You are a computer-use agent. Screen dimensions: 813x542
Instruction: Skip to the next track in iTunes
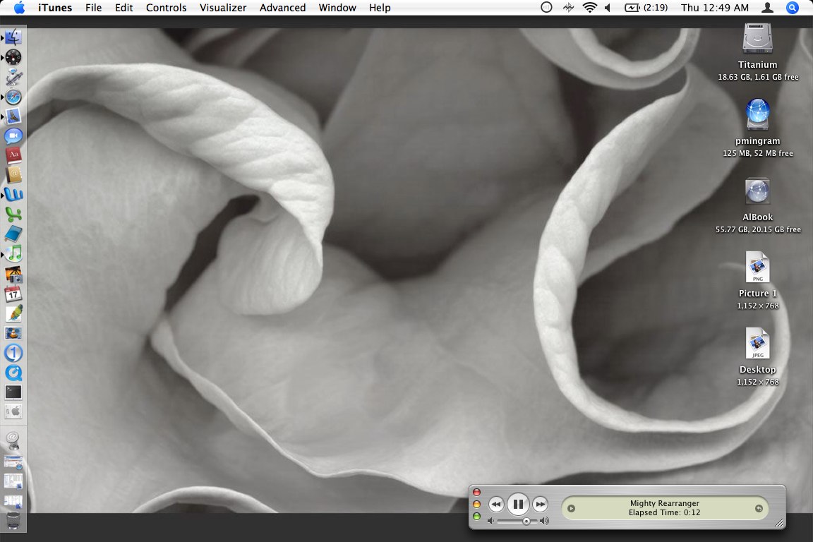[x=540, y=504]
